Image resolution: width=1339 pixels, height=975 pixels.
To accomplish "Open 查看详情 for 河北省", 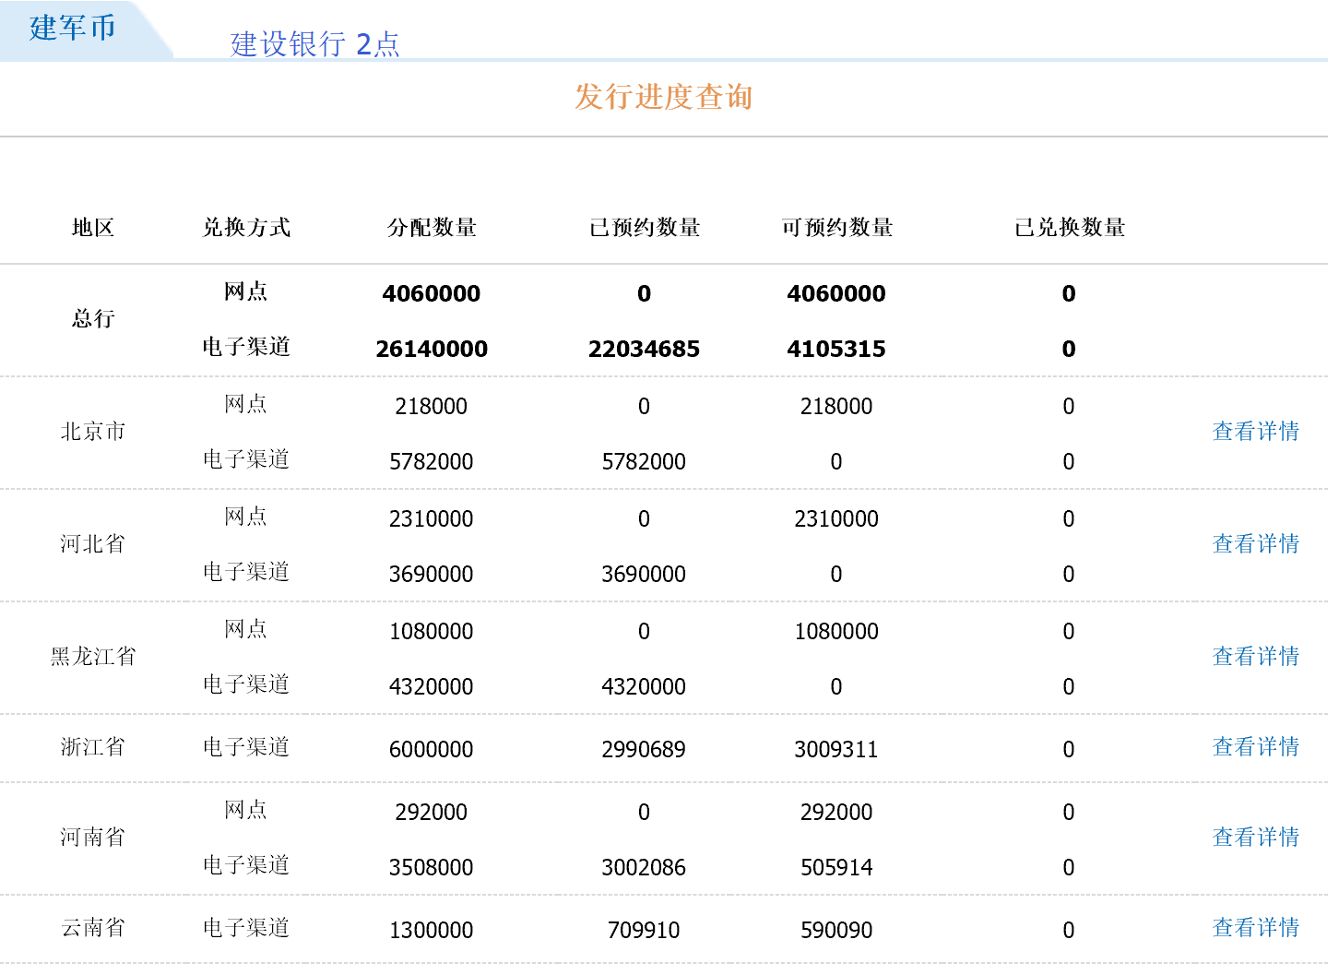I will click(x=1255, y=544).
